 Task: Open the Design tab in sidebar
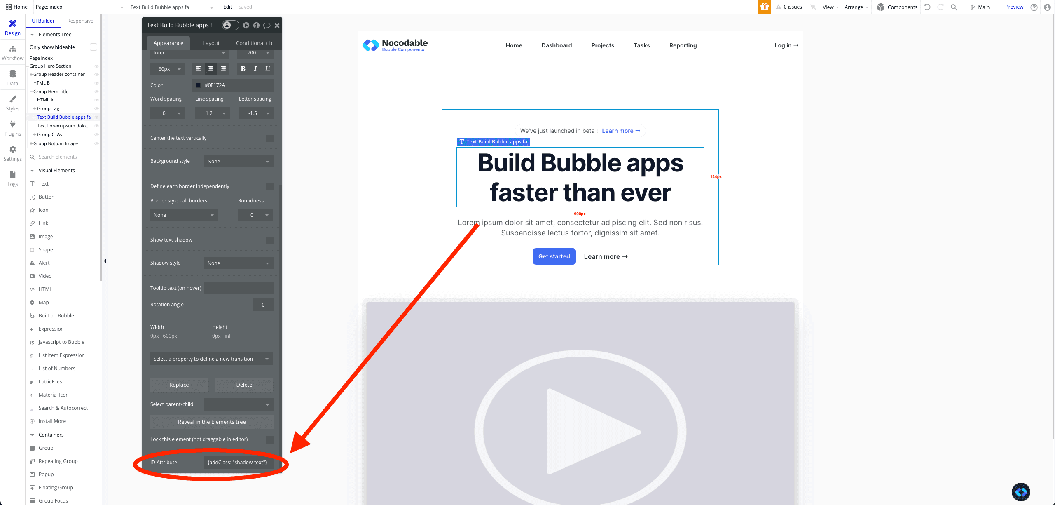(13, 28)
